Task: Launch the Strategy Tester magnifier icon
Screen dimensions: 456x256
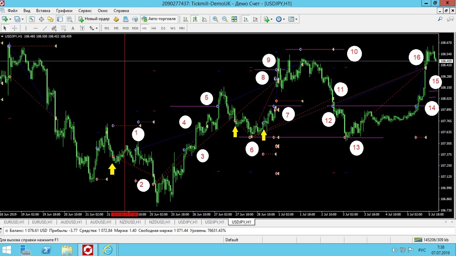Action: (x=70, y=19)
